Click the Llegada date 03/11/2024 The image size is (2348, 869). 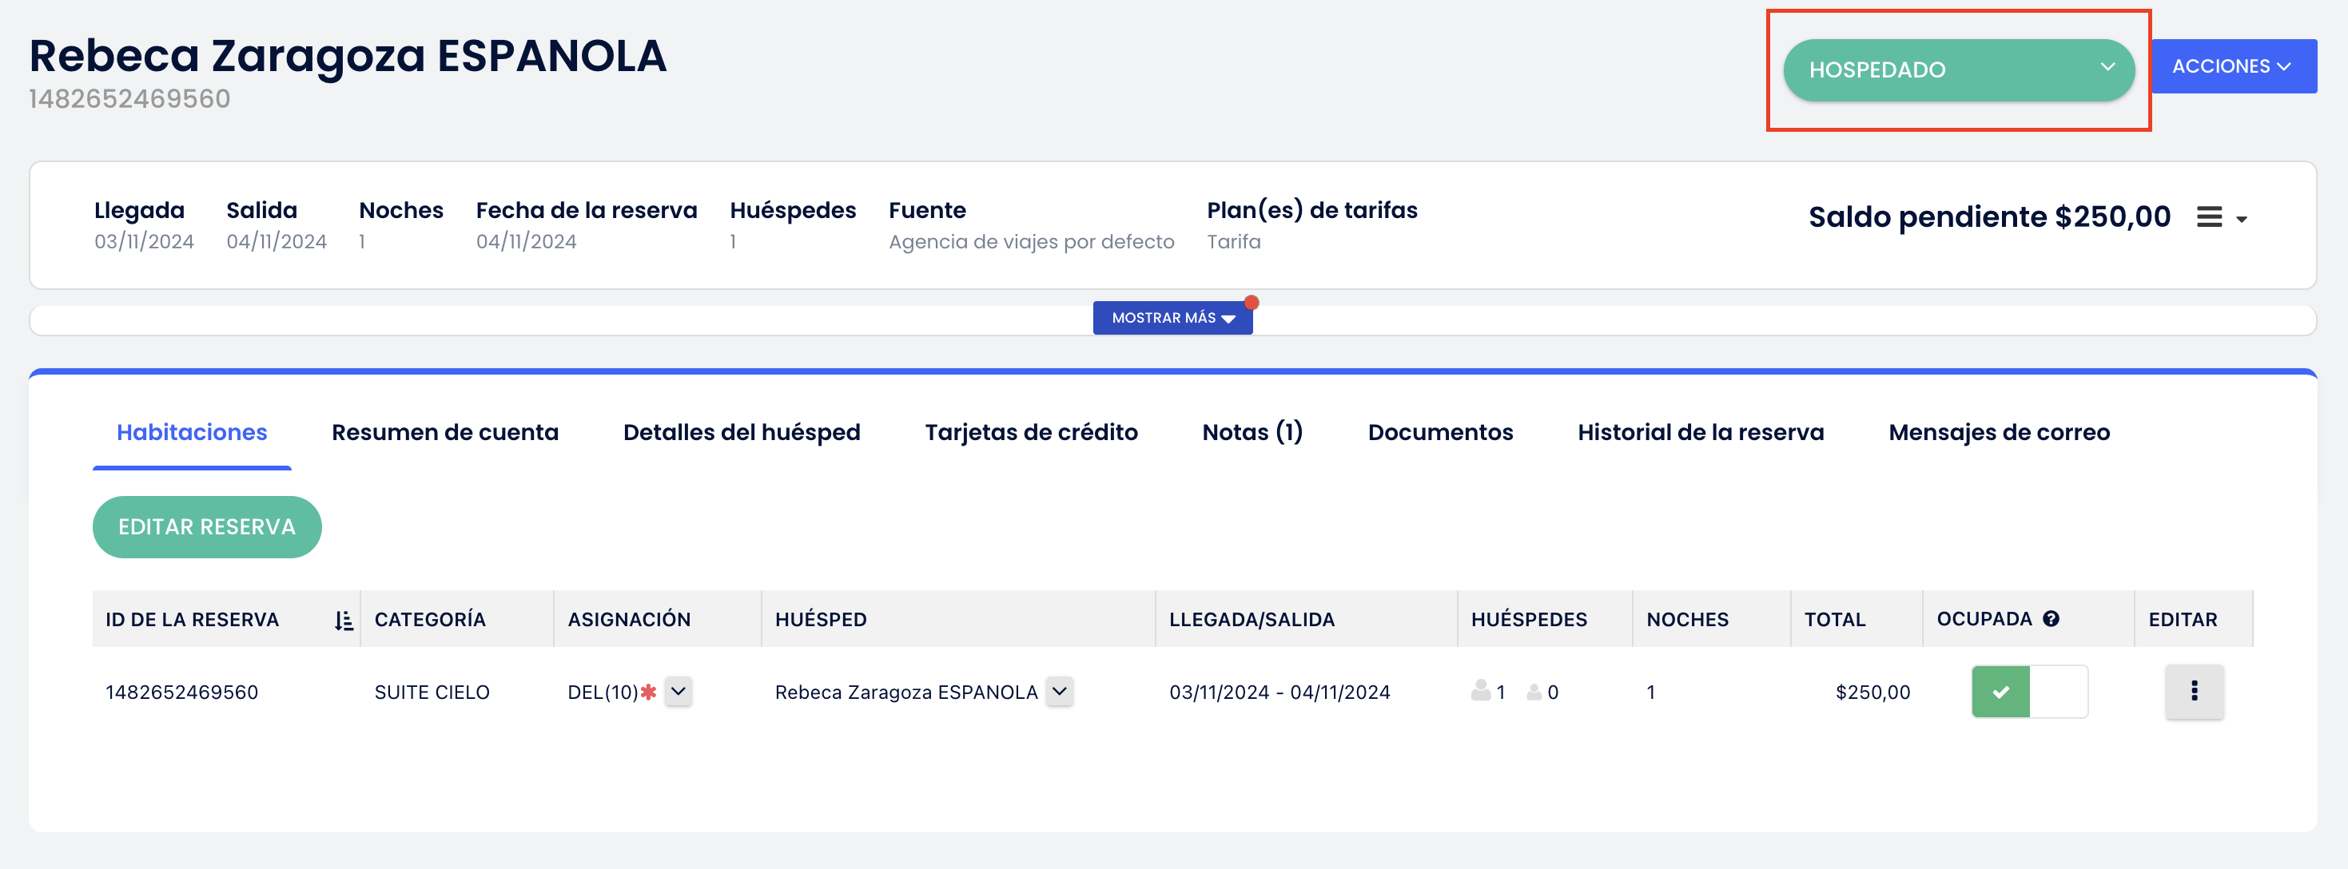click(144, 241)
